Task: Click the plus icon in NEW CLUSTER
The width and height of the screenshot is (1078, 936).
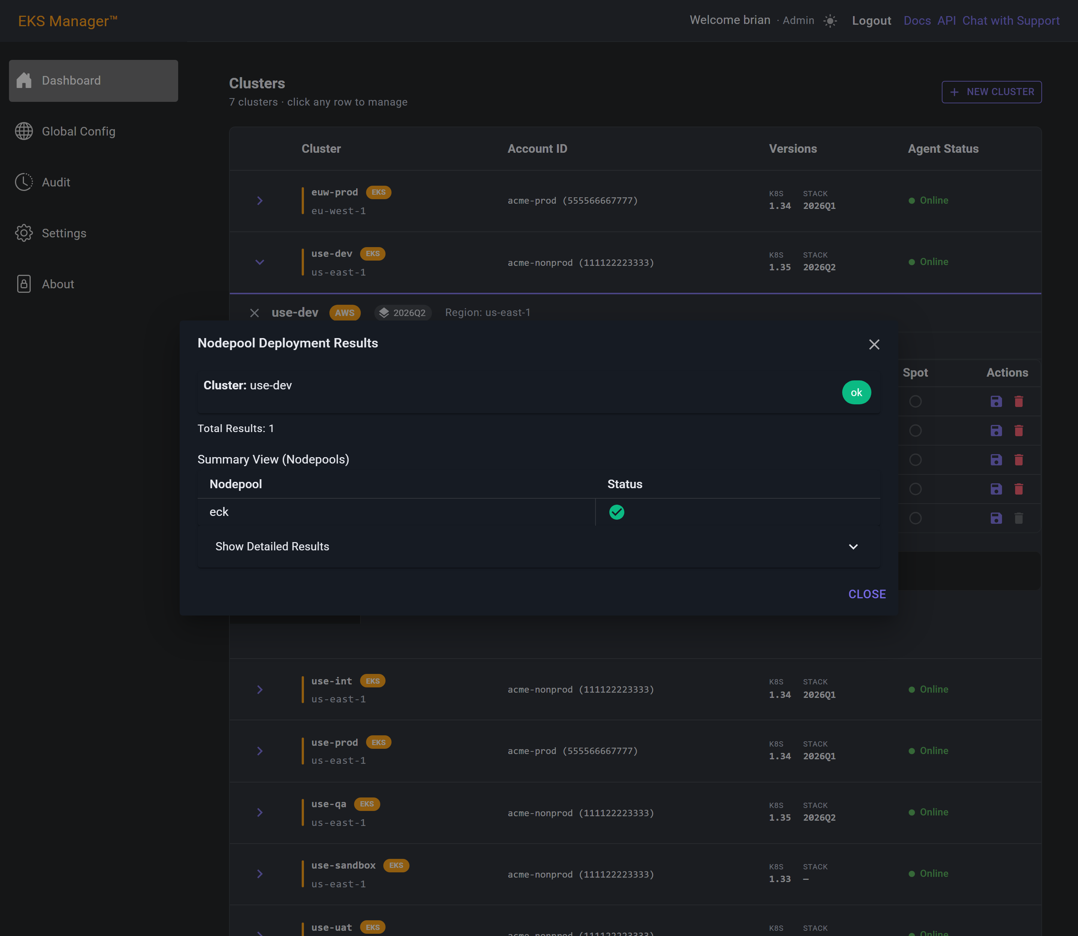Action: (x=954, y=92)
